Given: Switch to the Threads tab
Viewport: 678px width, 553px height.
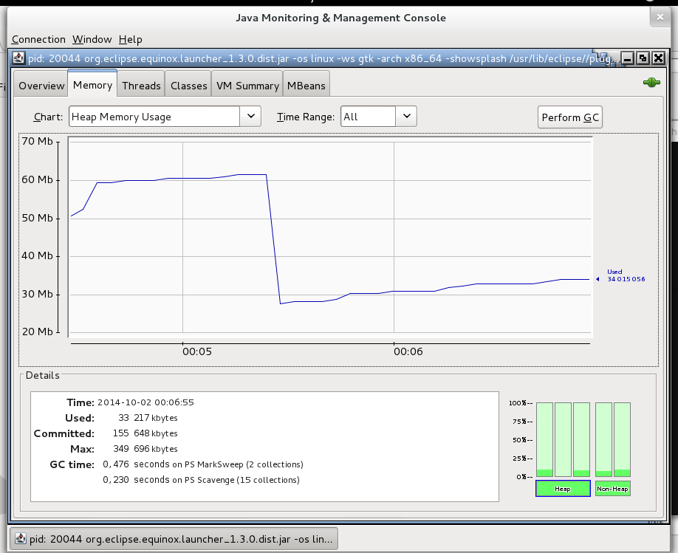Looking at the screenshot, I should click(x=141, y=86).
